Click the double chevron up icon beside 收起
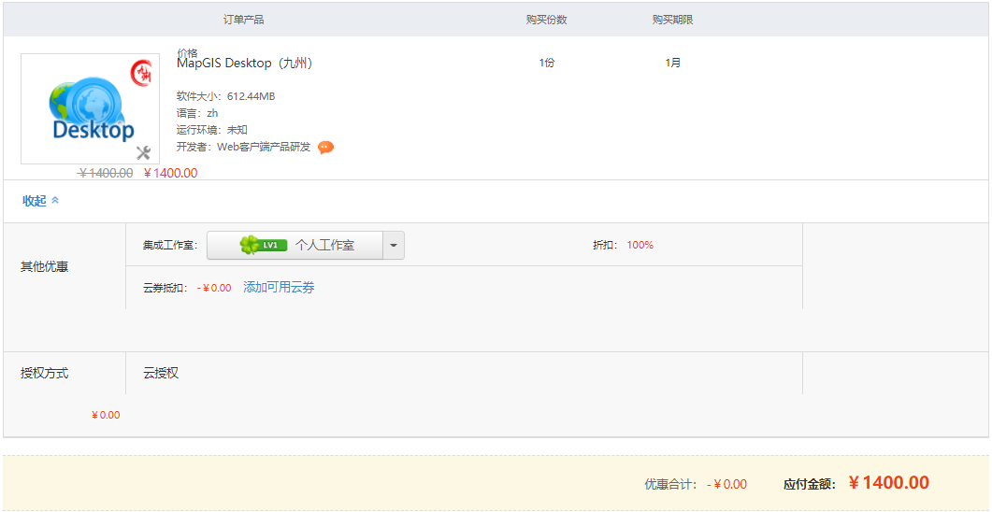 [x=55, y=200]
